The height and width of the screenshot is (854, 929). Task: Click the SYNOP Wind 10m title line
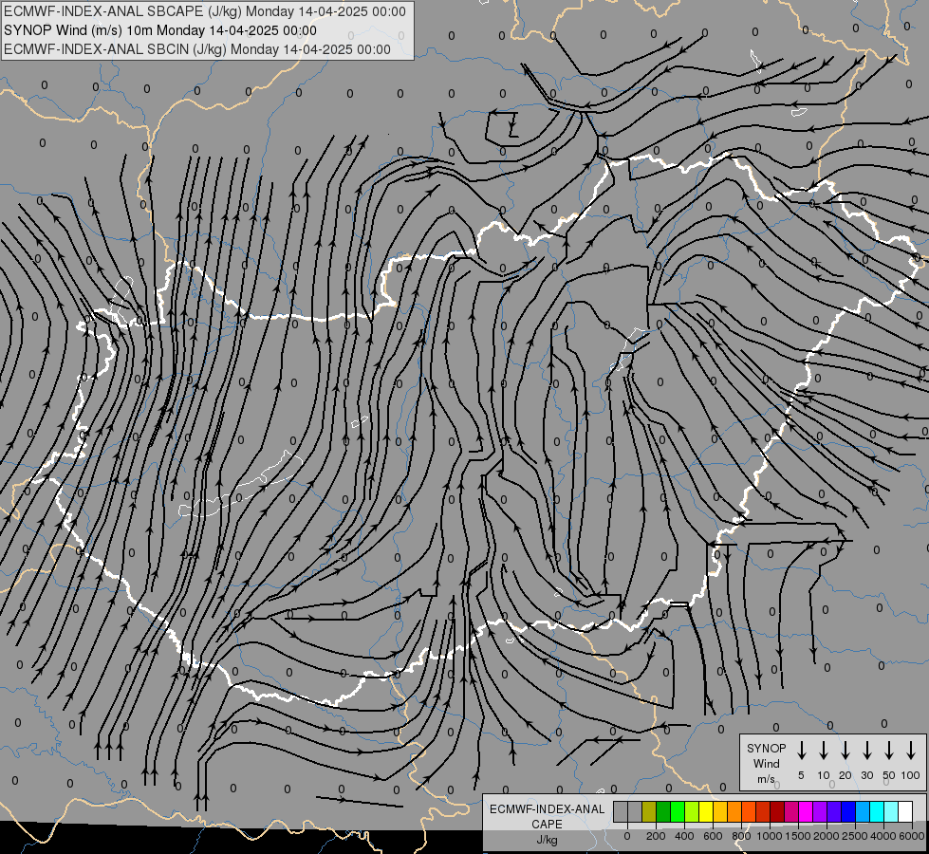point(160,30)
